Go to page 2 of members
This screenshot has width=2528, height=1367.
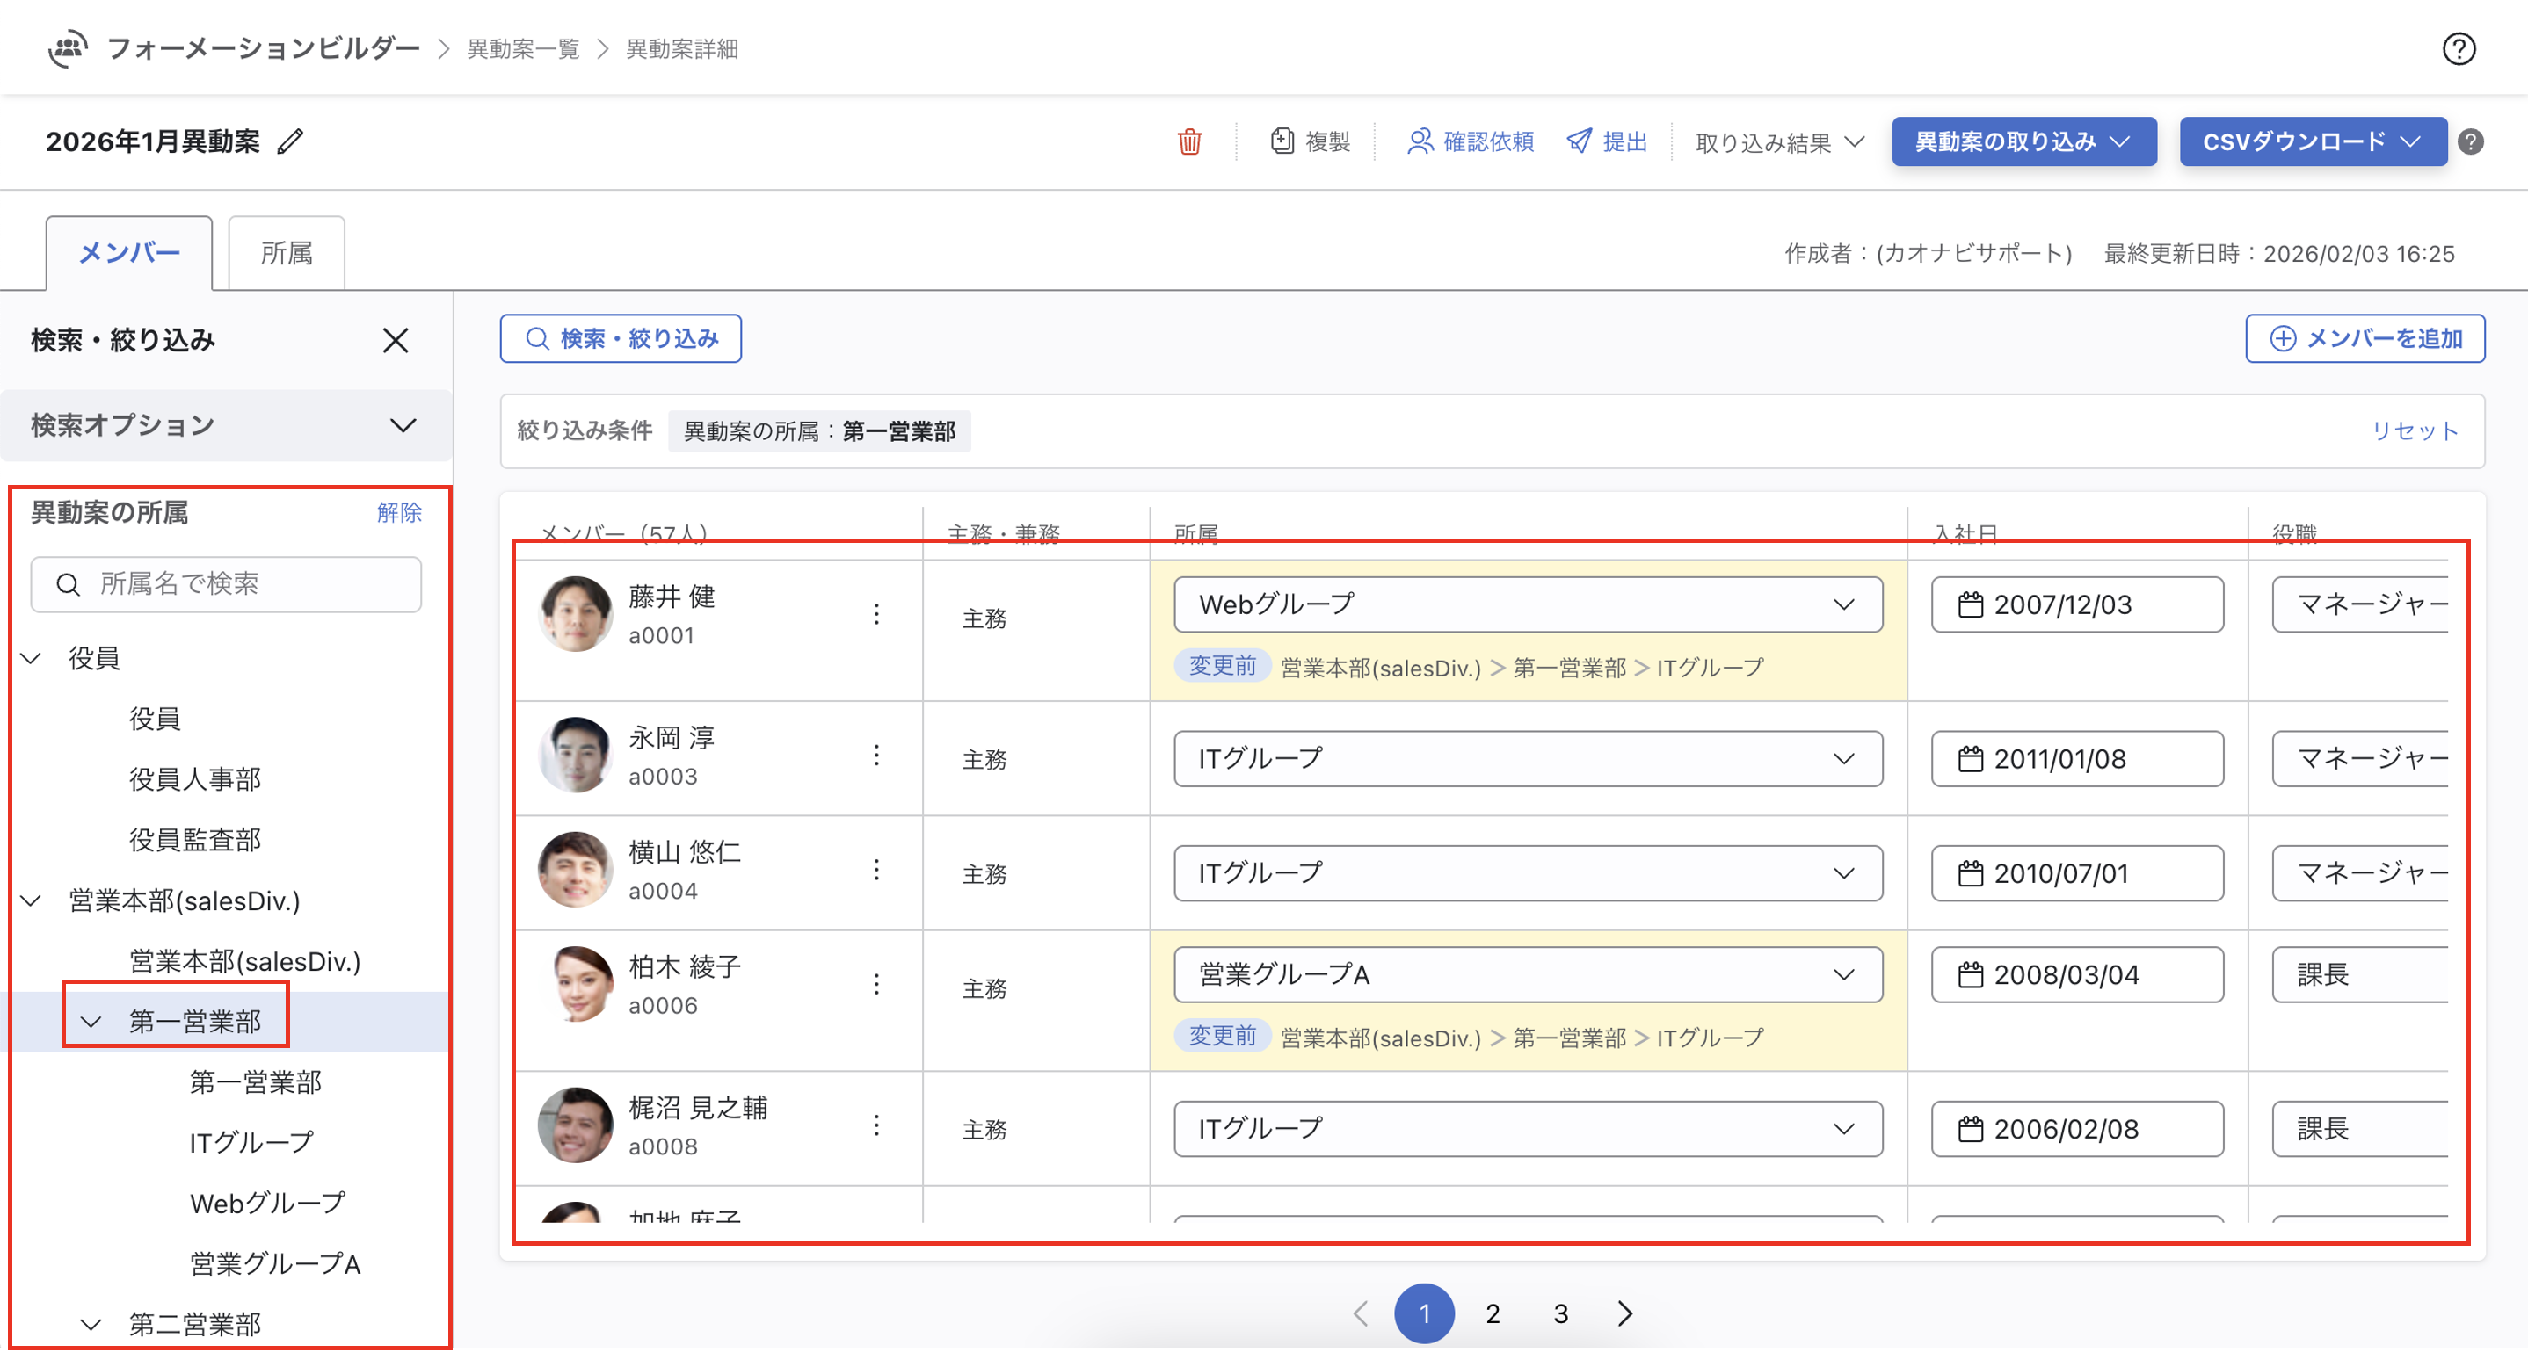point(1492,1313)
